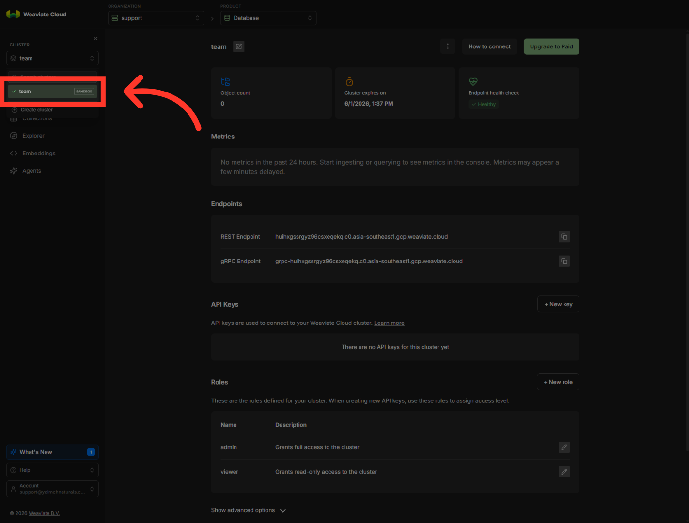Create an API key with New key
The width and height of the screenshot is (689, 523).
558,304
